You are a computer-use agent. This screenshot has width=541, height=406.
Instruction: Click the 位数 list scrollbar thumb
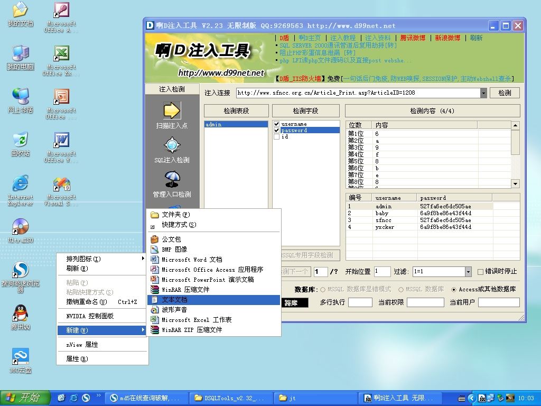pyautogui.click(x=515, y=142)
